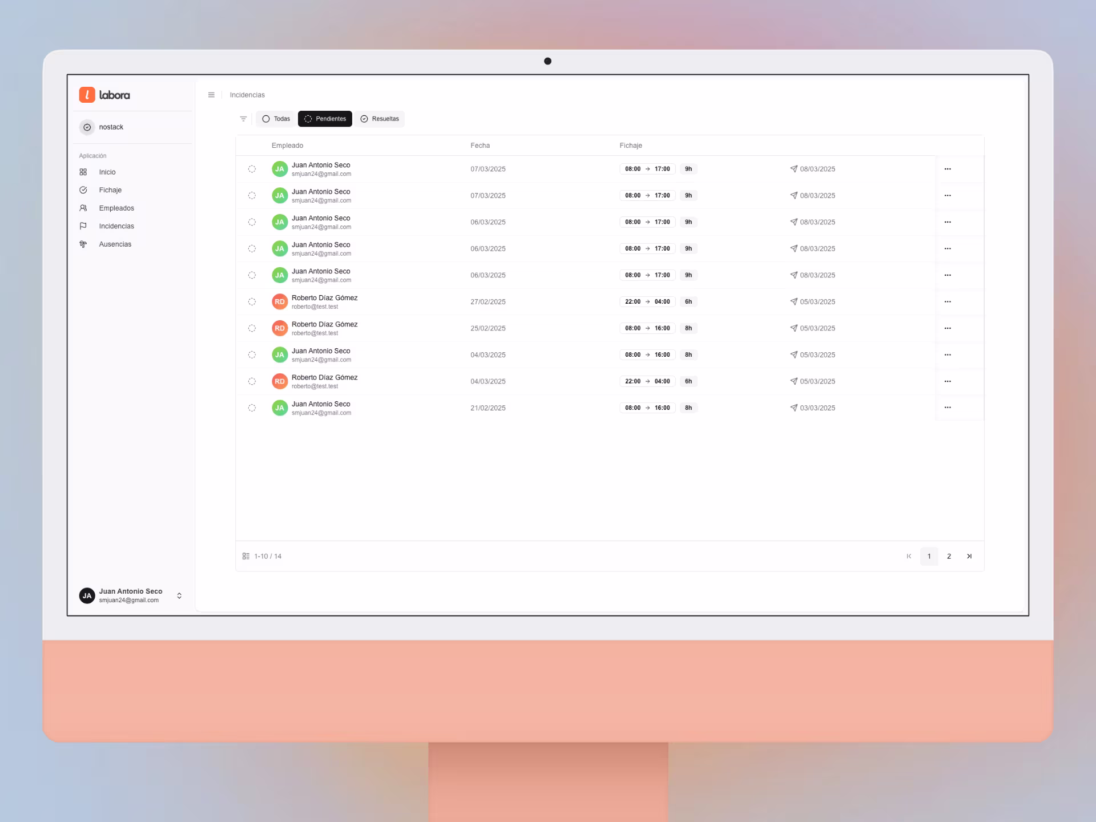The width and height of the screenshot is (1096, 822).
Task: Open actions menu for 25/02/2025 Roberto row
Action: [948, 328]
